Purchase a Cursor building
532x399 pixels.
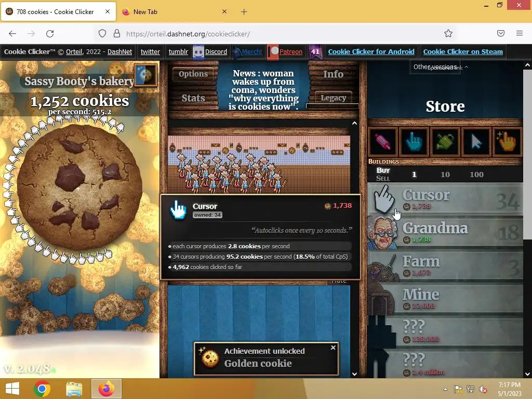coord(445,199)
